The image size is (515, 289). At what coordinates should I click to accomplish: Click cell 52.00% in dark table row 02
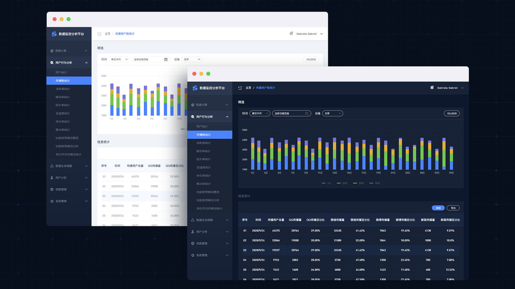tap(360, 240)
